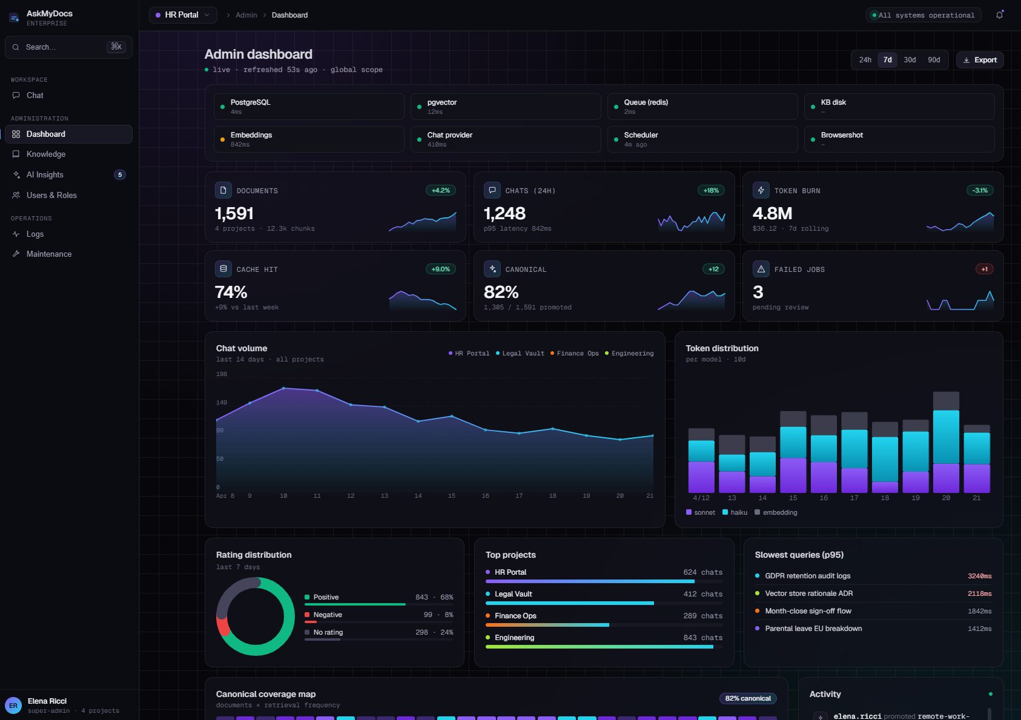Click the search magnifier icon
Image resolution: width=1021 pixels, height=720 pixels.
(x=16, y=47)
